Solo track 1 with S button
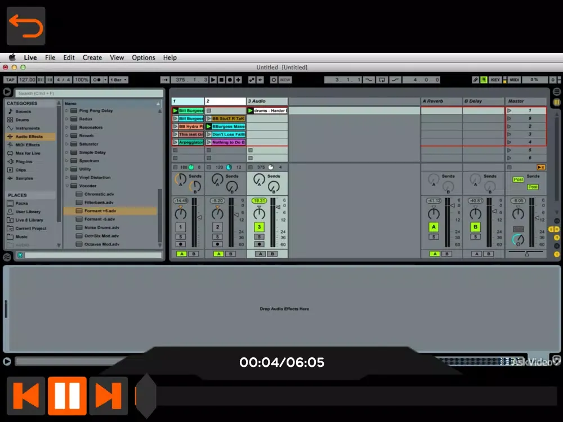 pos(181,237)
